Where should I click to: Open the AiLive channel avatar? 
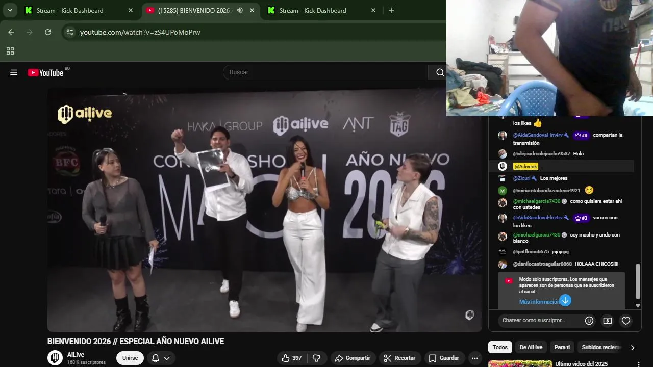pos(55,358)
